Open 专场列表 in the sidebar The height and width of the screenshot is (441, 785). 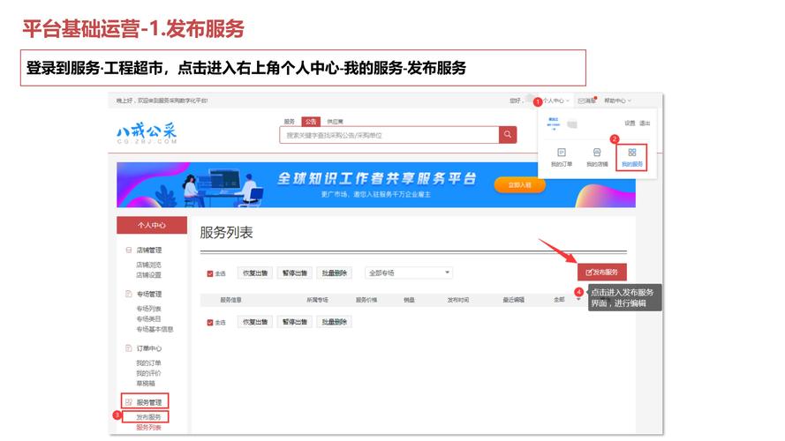click(x=148, y=309)
